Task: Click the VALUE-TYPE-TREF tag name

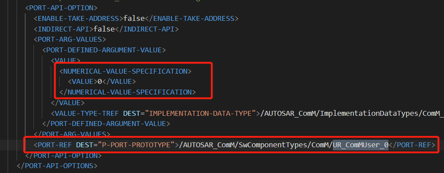Action: click(x=87, y=114)
